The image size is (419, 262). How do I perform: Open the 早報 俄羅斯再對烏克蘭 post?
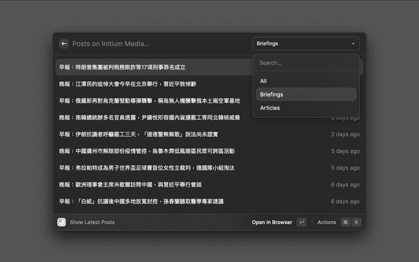pyautogui.click(x=149, y=101)
